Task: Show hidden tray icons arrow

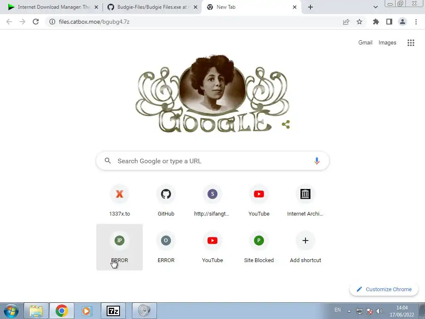Action: 349,311
